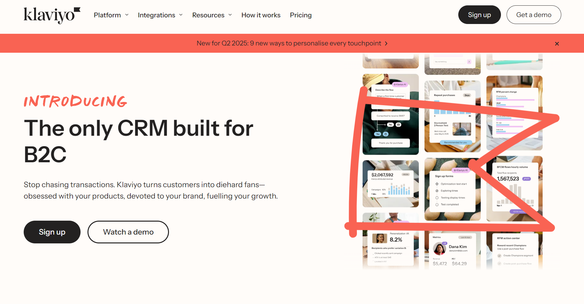Expand the Integrations chevron arrow
The image size is (584, 304).
[x=181, y=15]
